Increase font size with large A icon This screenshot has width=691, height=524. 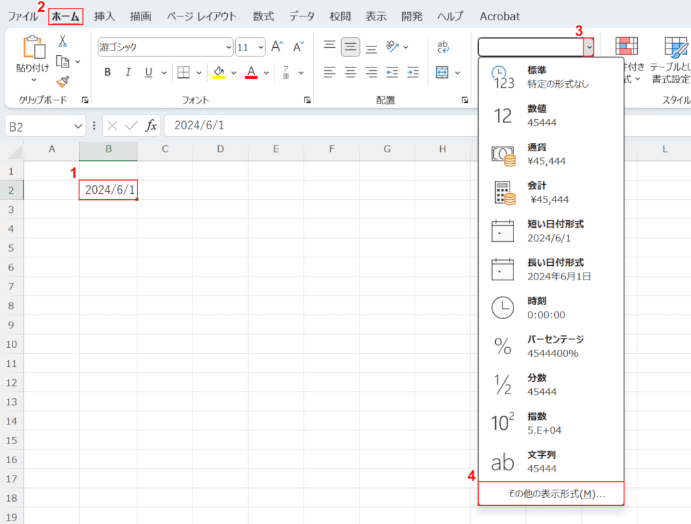[277, 47]
